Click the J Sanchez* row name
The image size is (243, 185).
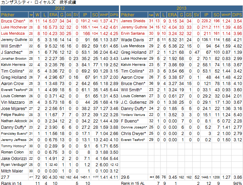(12, 52)
